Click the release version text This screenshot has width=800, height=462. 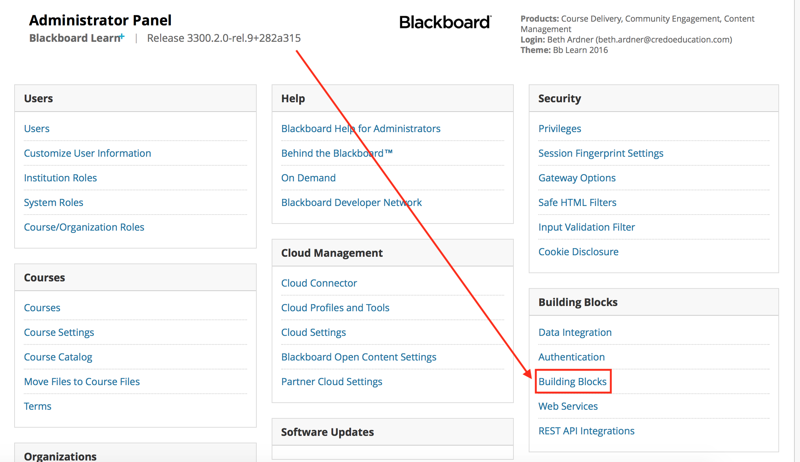coord(224,38)
